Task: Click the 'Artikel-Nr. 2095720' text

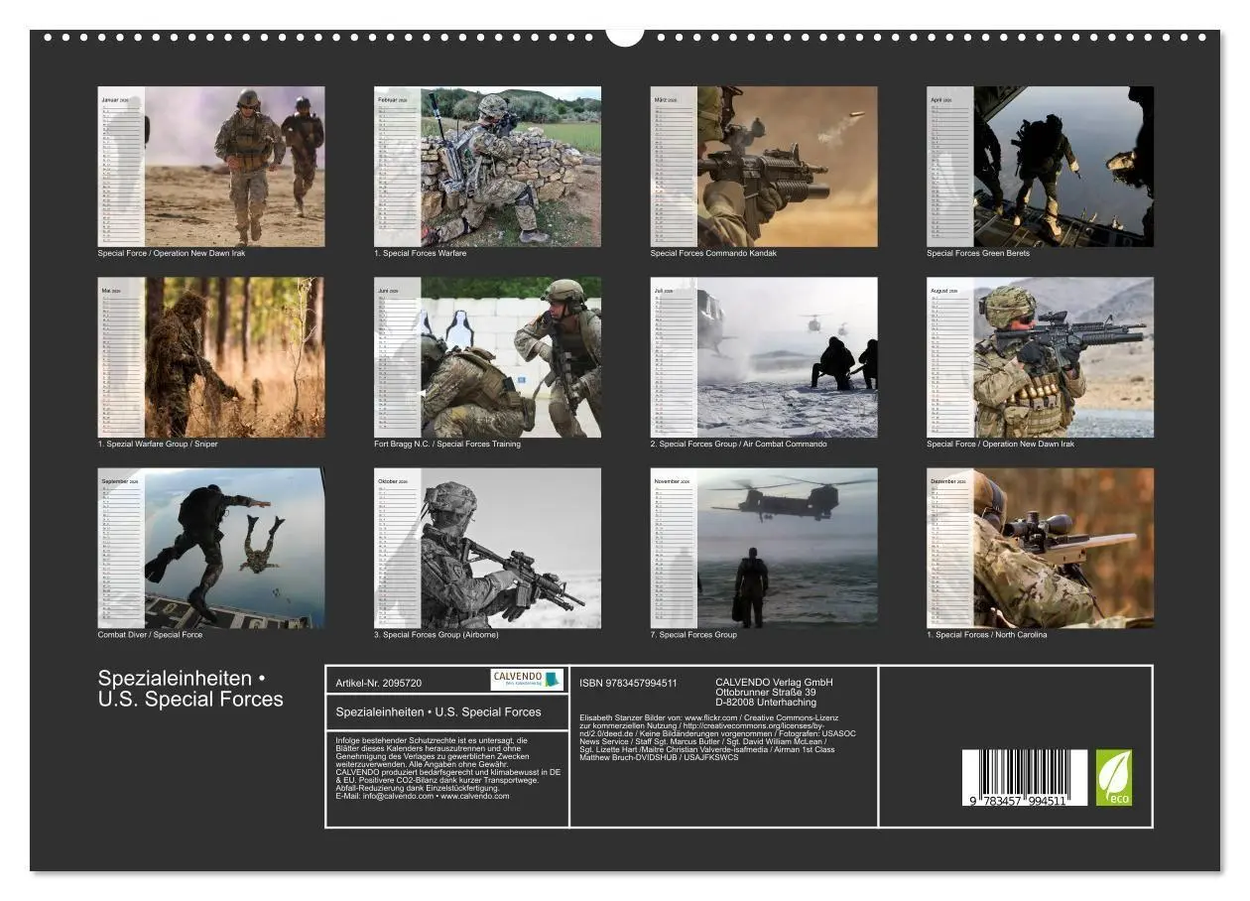Action: [x=379, y=684]
